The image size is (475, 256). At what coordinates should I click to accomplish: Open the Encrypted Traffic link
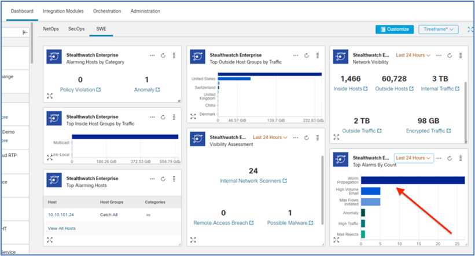(428, 131)
